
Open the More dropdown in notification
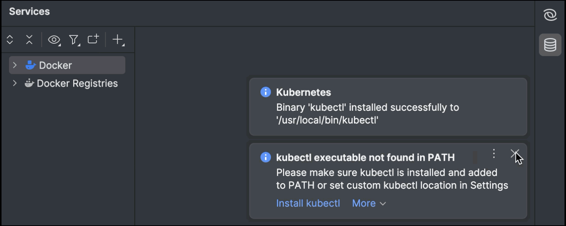click(369, 203)
